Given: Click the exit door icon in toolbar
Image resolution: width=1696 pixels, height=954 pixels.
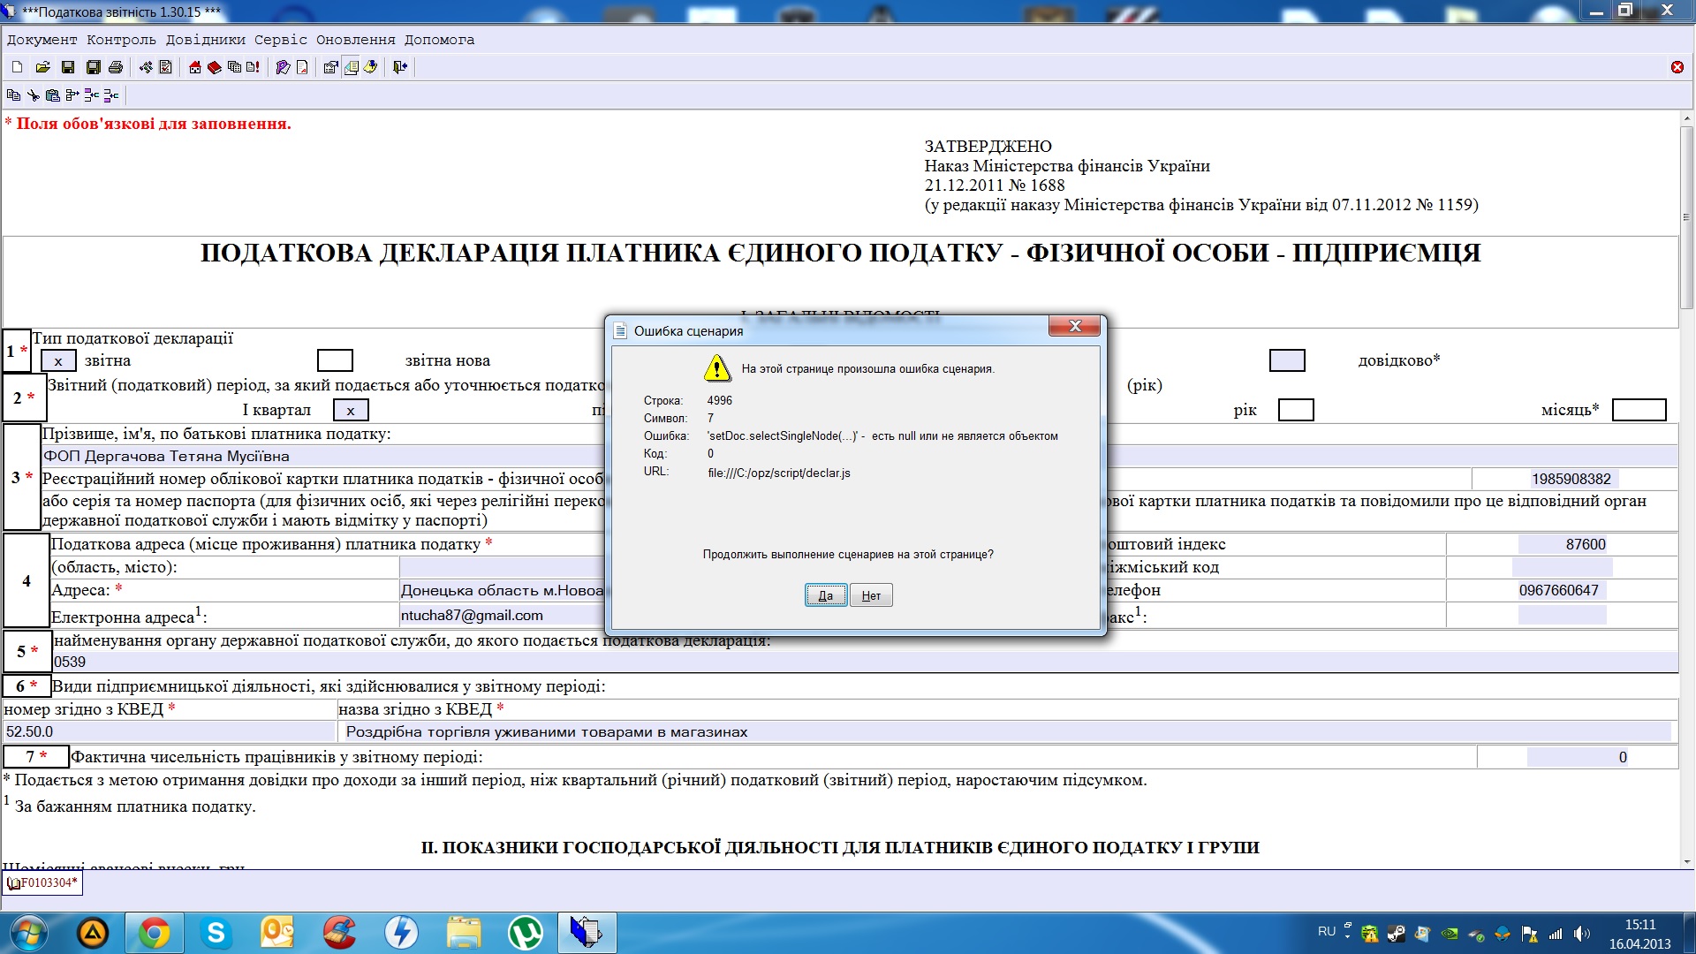Looking at the screenshot, I should pos(400,67).
